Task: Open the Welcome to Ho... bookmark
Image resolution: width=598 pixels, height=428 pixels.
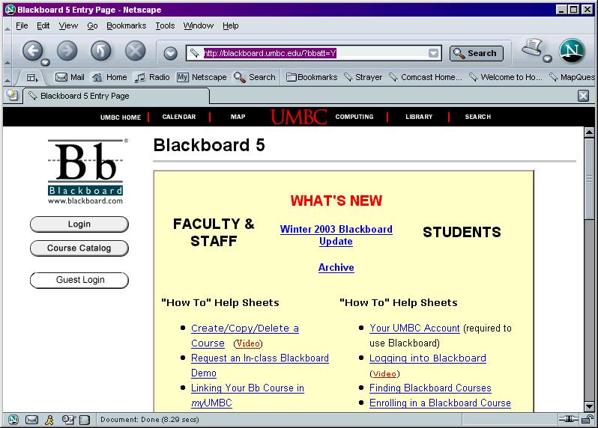Action: 505,77
